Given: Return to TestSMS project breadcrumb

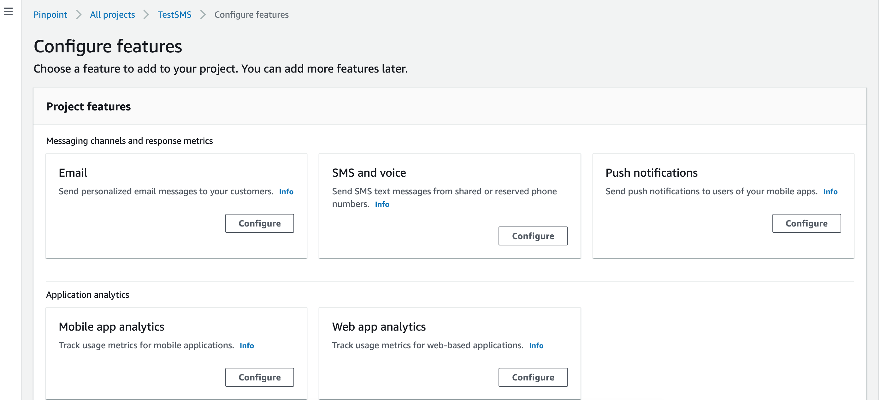Looking at the screenshot, I should pyautogui.click(x=174, y=15).
